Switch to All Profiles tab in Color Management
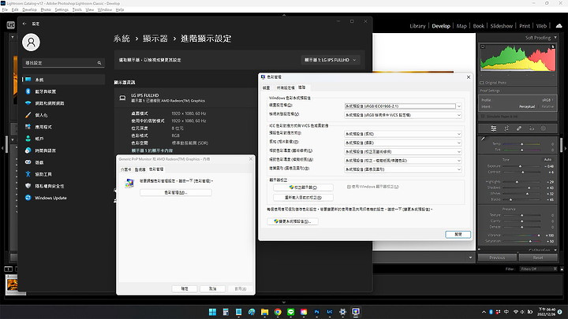 point(286,88)
